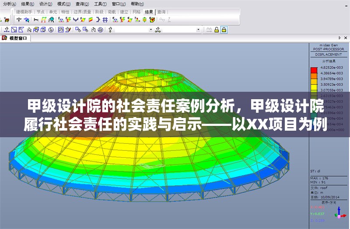Switch to the 荷载 toolbar tab
350x229 pixels.
pyautogui.click(x=112, y=12)
